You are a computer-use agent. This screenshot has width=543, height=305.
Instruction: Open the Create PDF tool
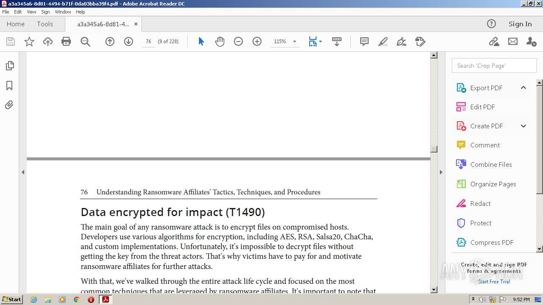(x=487, y=126)
